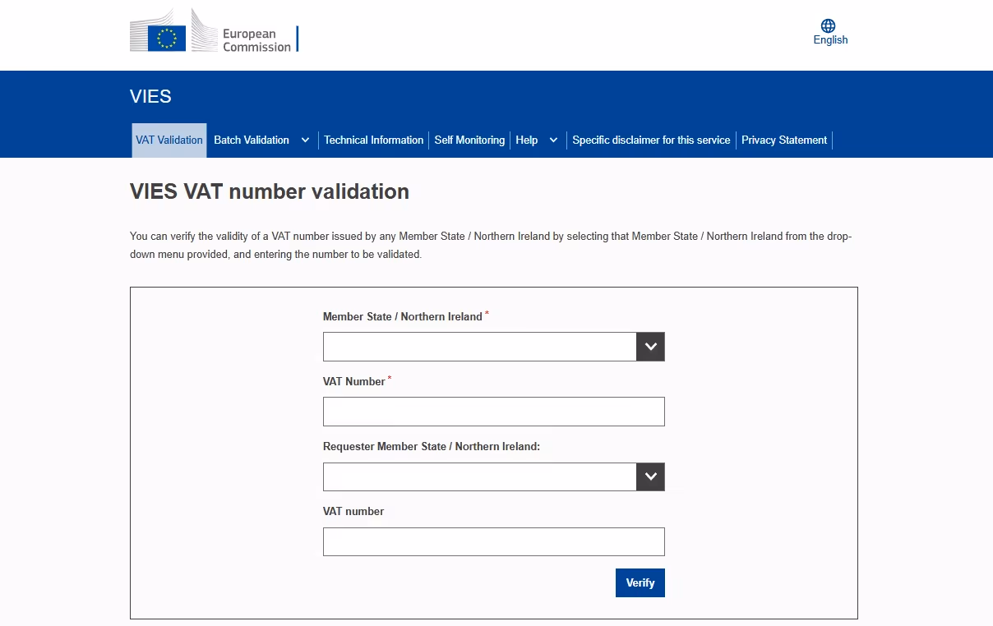Open the Privacy Statement page
This screenshot has width=993, height=626.
tap(783, 140)
